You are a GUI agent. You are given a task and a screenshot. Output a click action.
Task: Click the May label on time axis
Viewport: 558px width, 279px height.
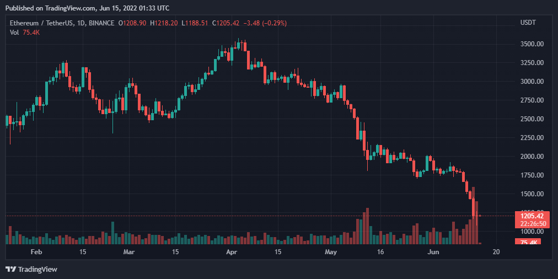coord(331,252)
